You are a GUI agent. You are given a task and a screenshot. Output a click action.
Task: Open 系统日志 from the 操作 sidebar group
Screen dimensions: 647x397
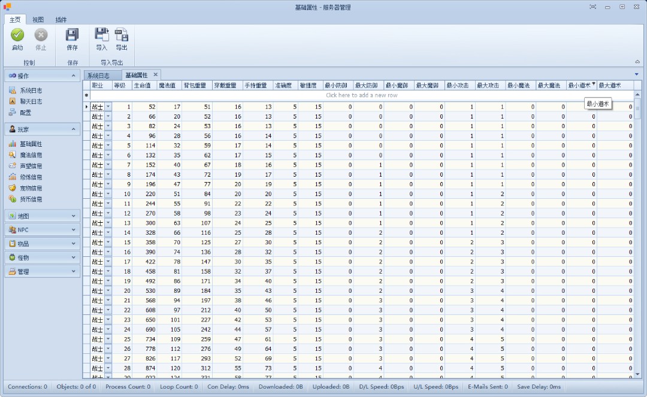click(31, 90)
